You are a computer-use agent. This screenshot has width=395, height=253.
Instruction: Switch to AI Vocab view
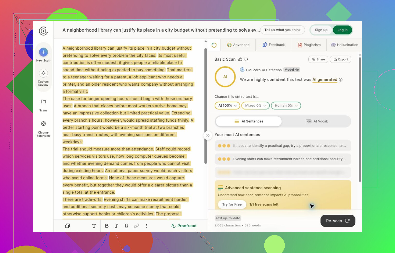click(317, 121)
